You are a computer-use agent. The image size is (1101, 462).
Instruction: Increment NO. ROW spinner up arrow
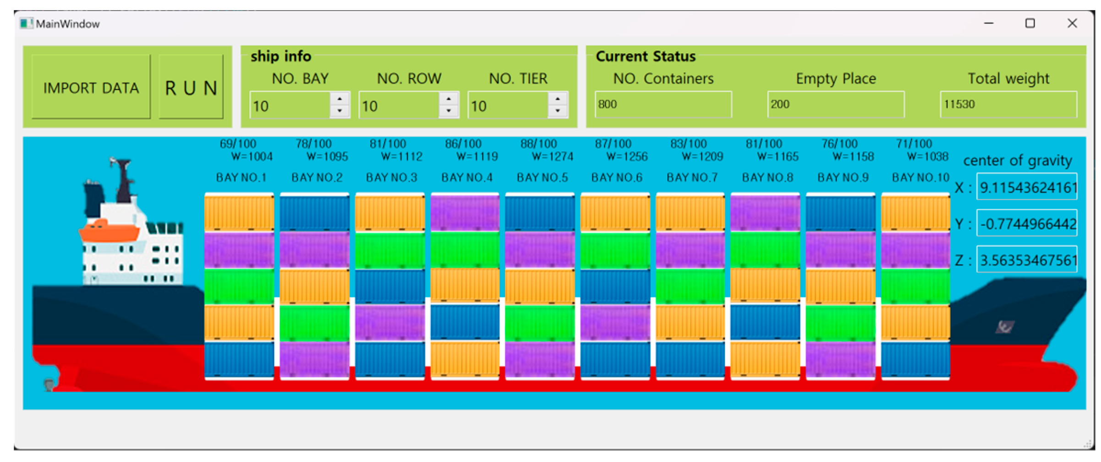(x=449, y=99)
